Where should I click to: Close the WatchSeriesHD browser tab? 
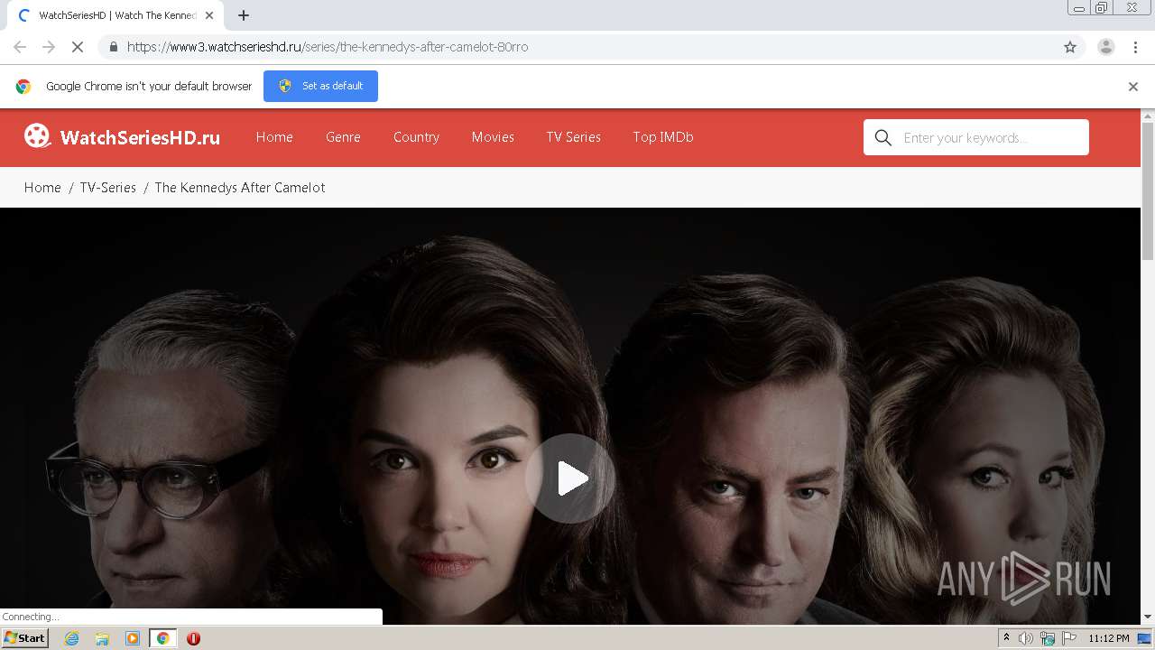point(208,15)
